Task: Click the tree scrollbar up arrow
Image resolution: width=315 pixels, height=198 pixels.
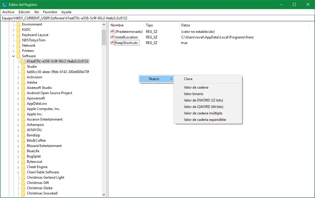Action: click(x=104, y=24)
